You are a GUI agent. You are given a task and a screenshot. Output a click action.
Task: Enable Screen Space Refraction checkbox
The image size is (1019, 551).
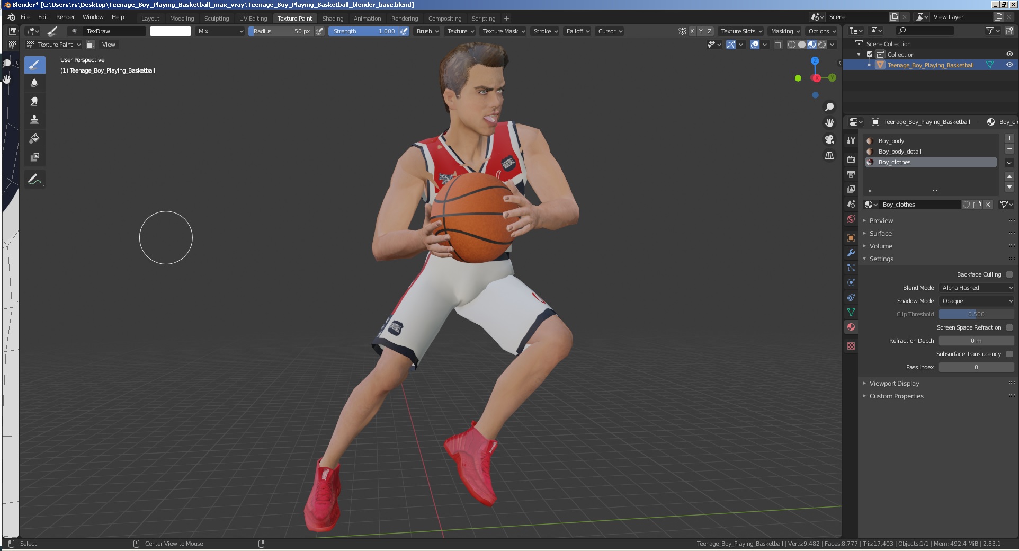(1009, 327)
